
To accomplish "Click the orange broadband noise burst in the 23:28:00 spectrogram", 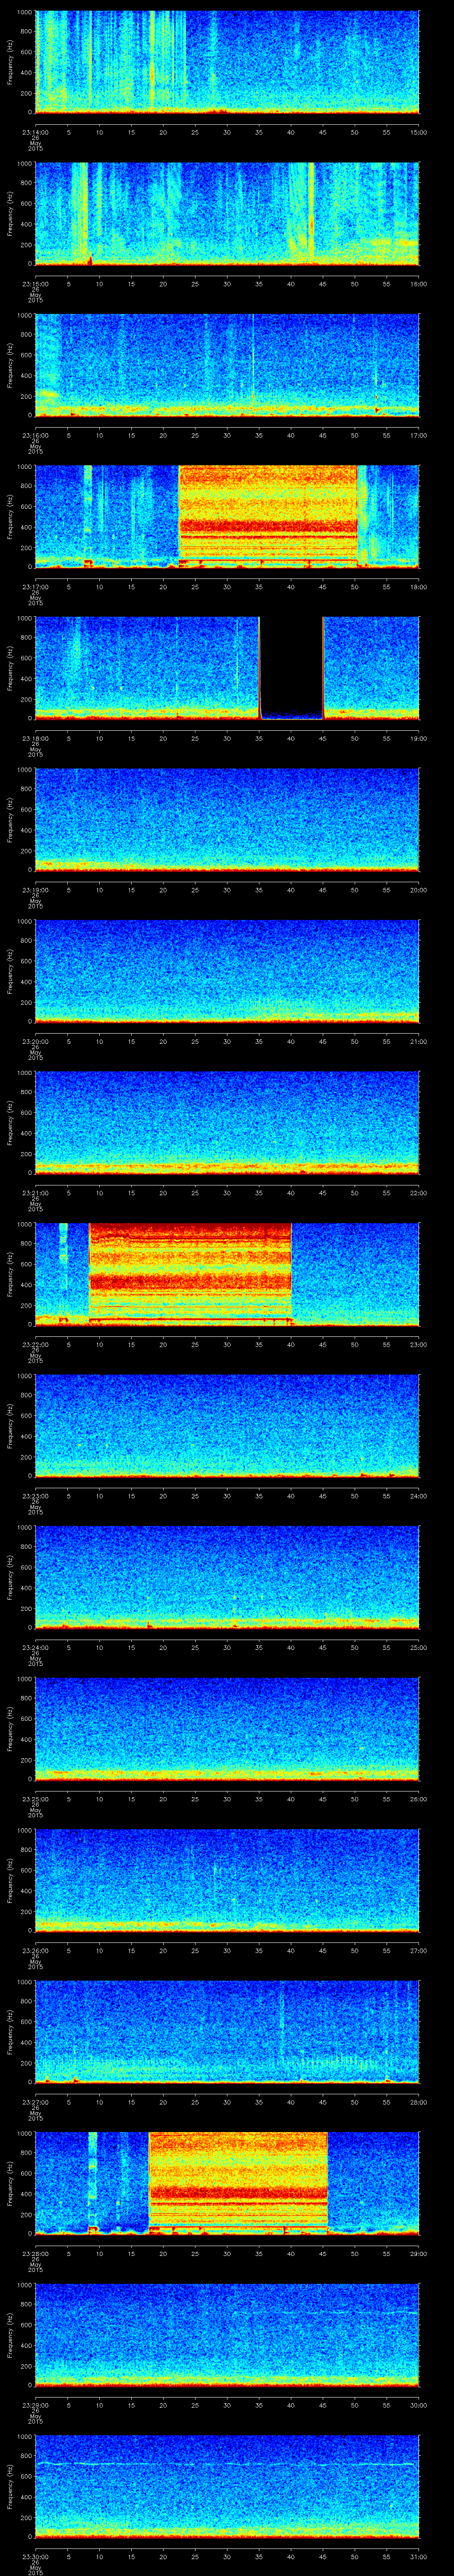I will tap(238, 2183).
